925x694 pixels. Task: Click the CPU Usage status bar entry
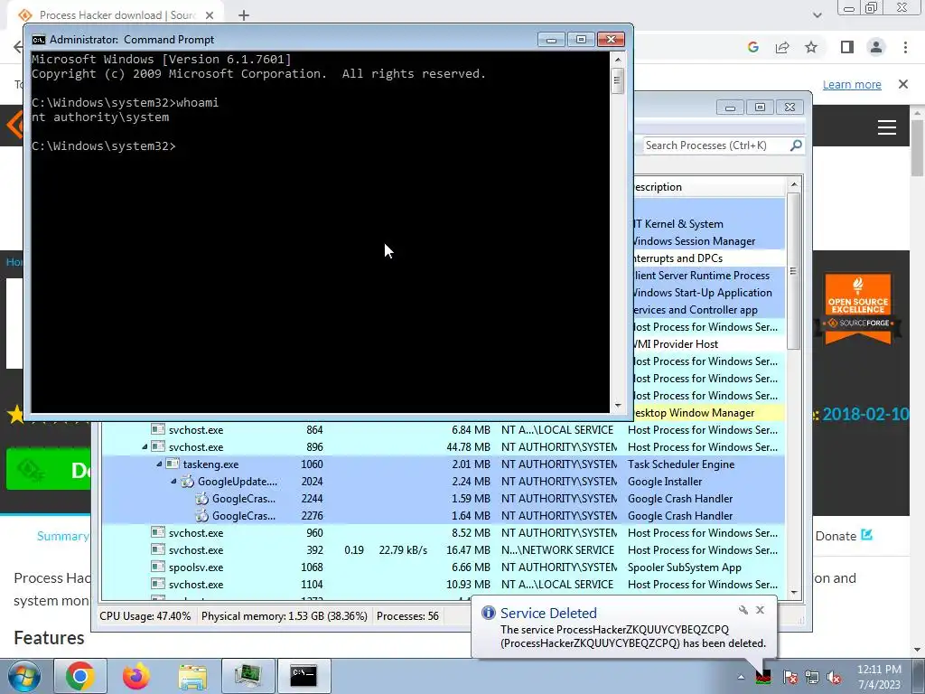145,616
